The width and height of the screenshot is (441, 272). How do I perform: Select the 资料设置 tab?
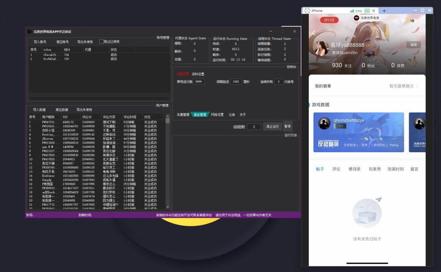pyautogui.click(x=198, y=74)
